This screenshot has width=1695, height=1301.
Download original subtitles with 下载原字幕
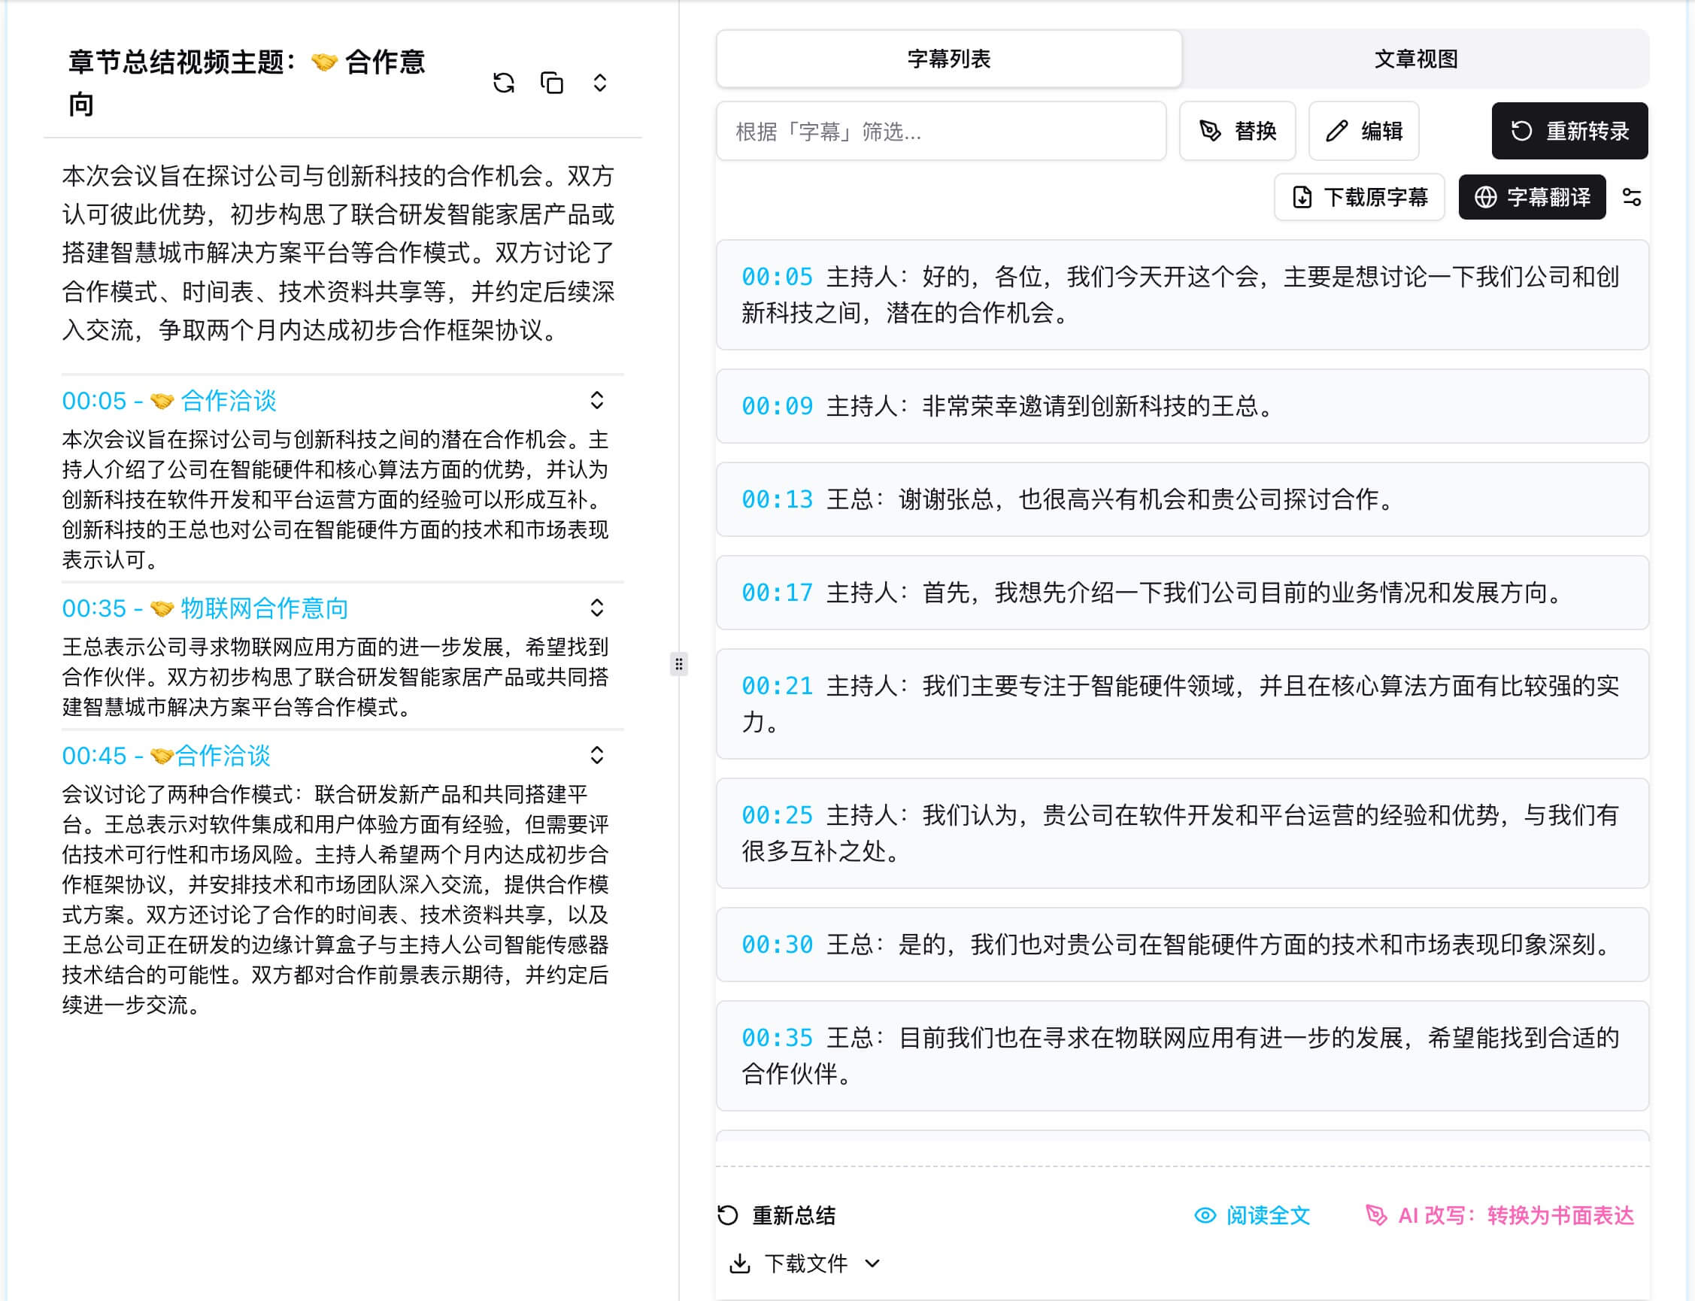click(x=1360, y=198)
